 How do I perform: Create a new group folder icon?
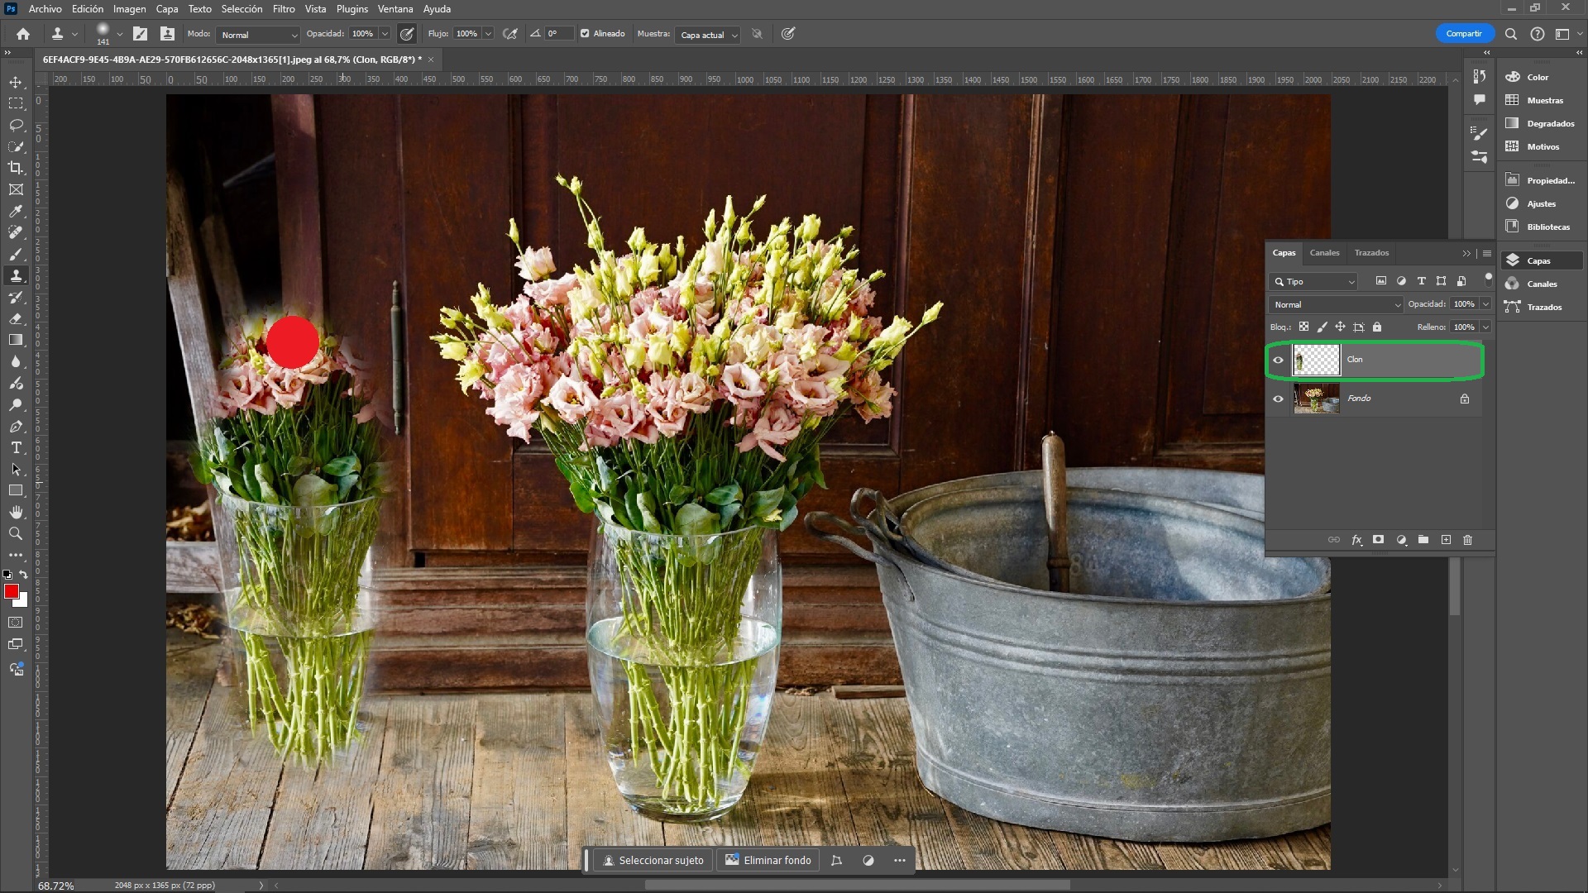(x=1423, y=539)
